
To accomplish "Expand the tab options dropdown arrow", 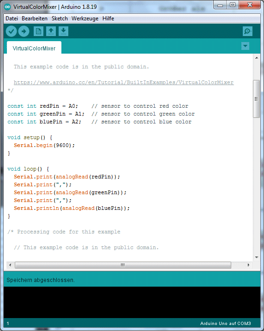I will (245, 46).
